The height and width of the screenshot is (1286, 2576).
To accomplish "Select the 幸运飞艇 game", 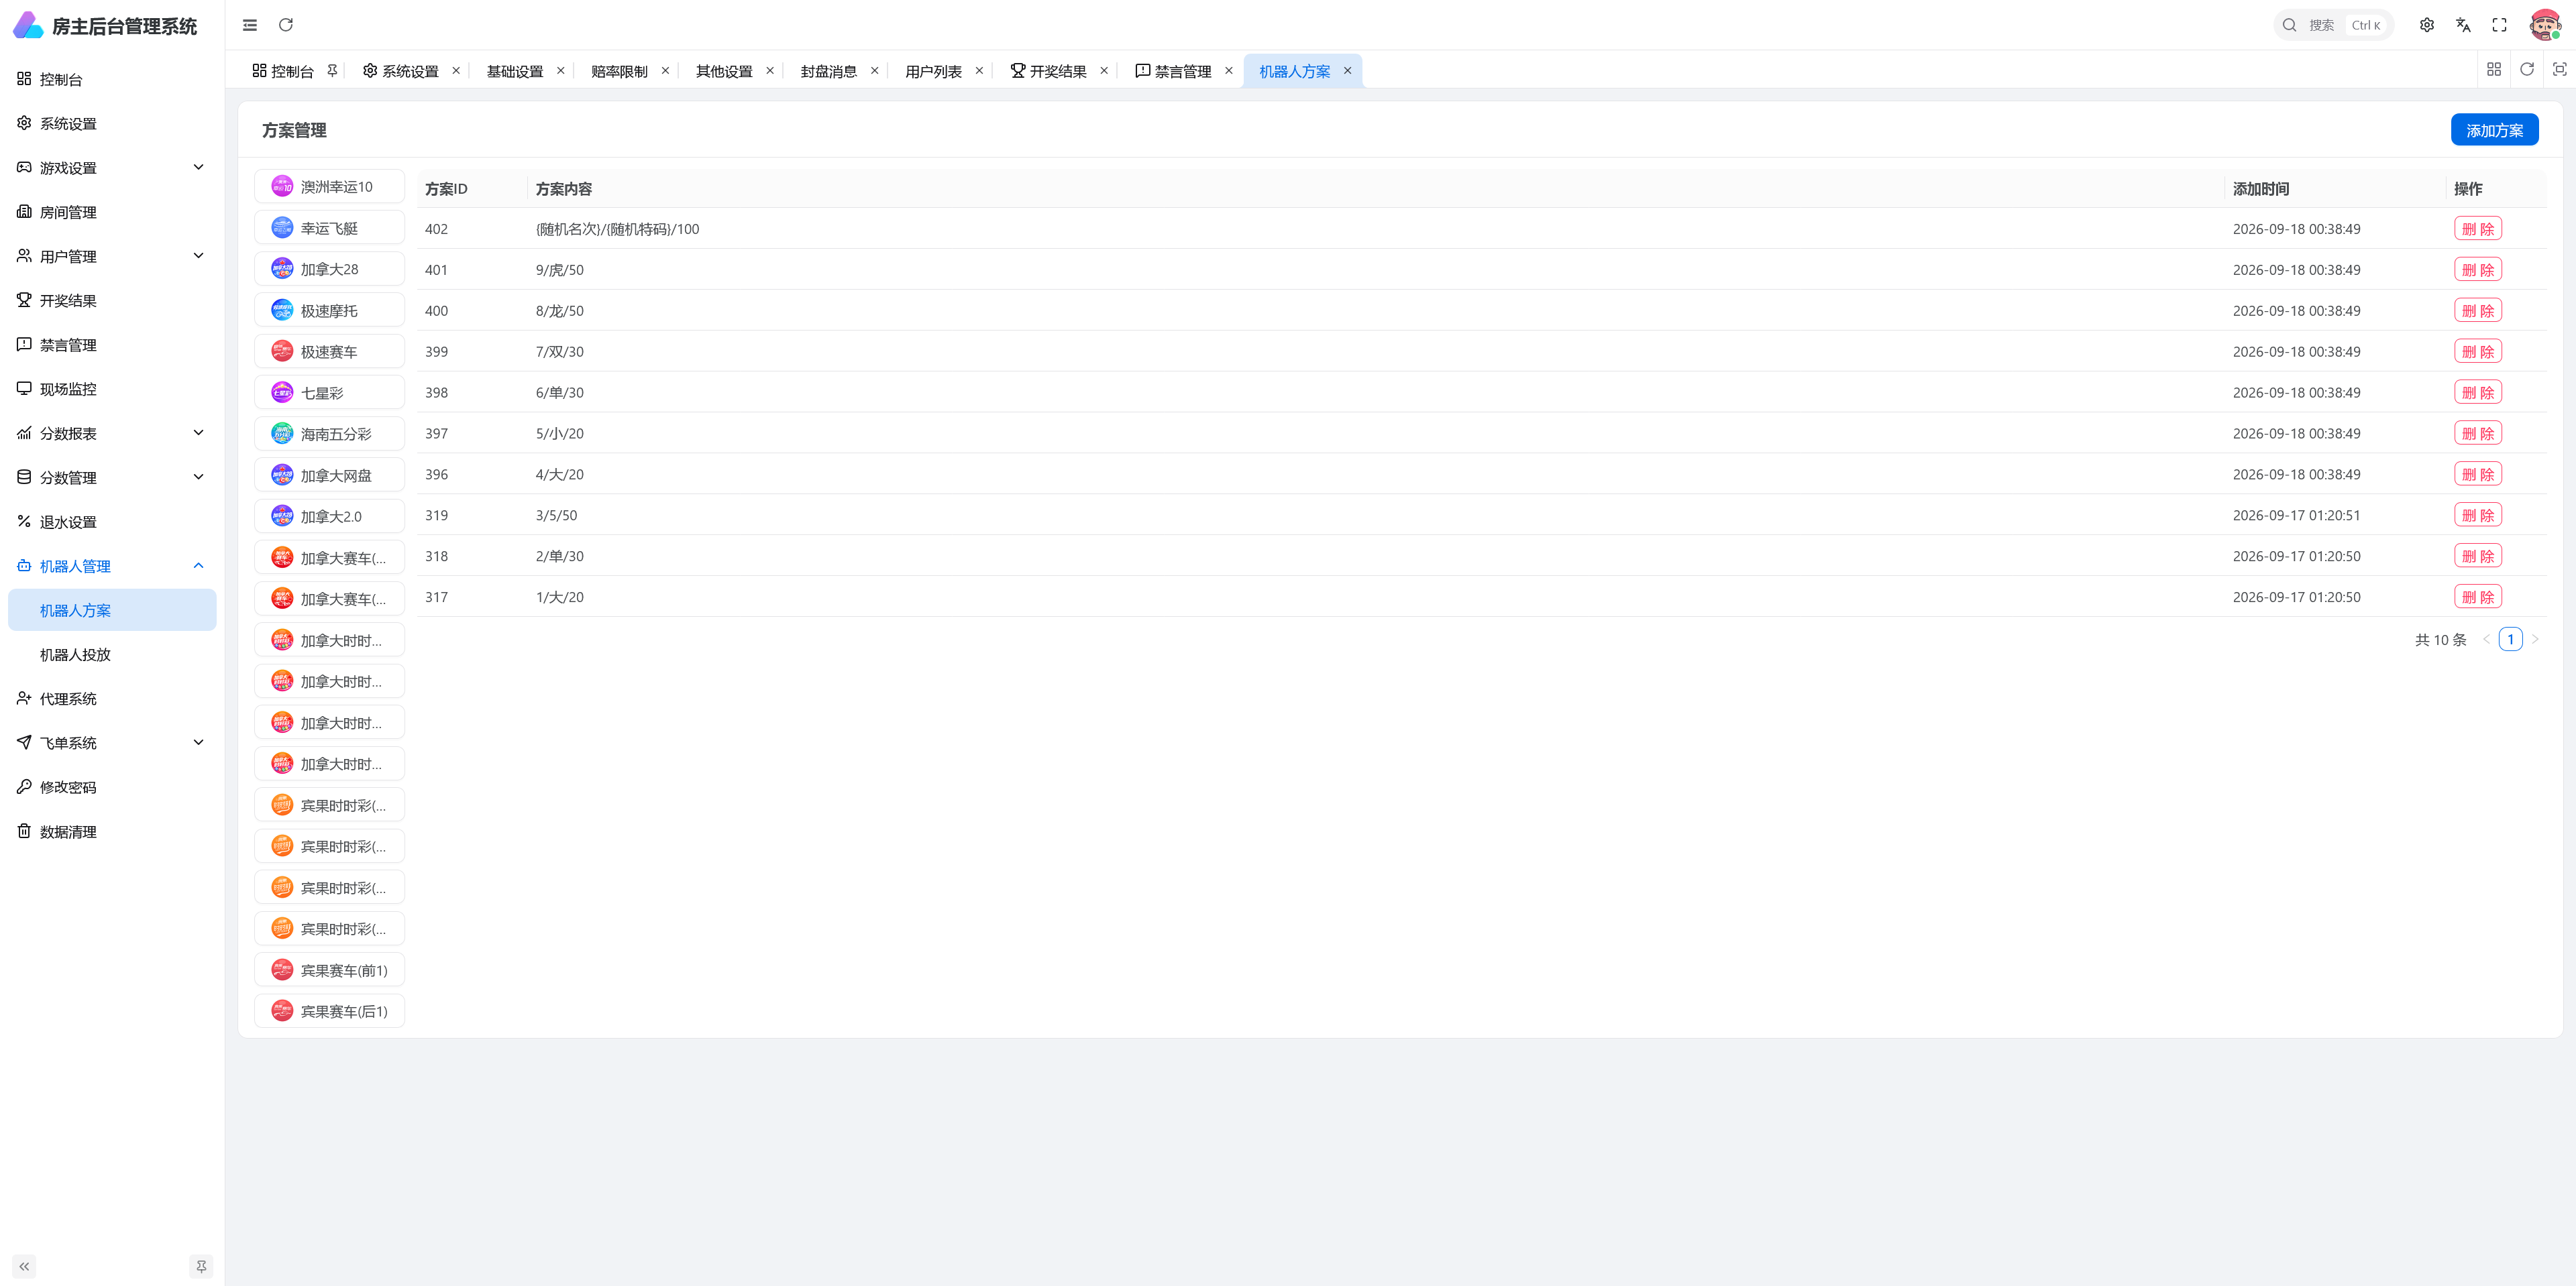I will point(330,228).
